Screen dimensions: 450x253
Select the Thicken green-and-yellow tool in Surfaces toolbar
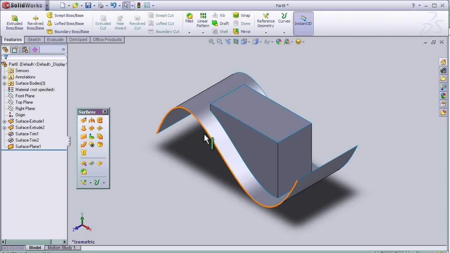84,171
